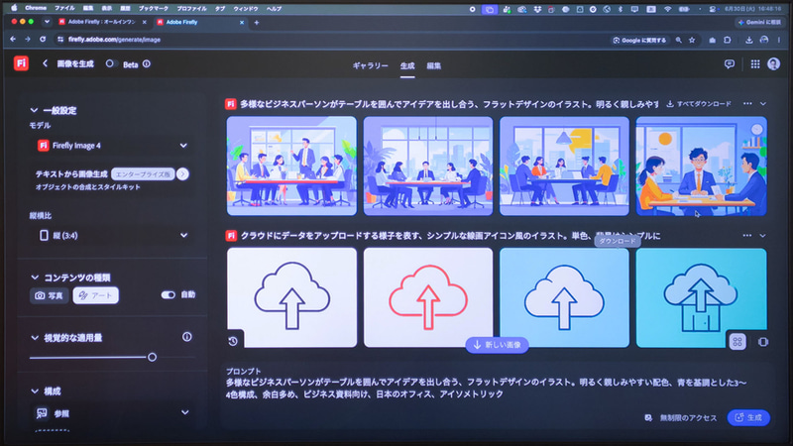
Task: Select アート content type
Action: pyautogui.click(x=95, y=295)
